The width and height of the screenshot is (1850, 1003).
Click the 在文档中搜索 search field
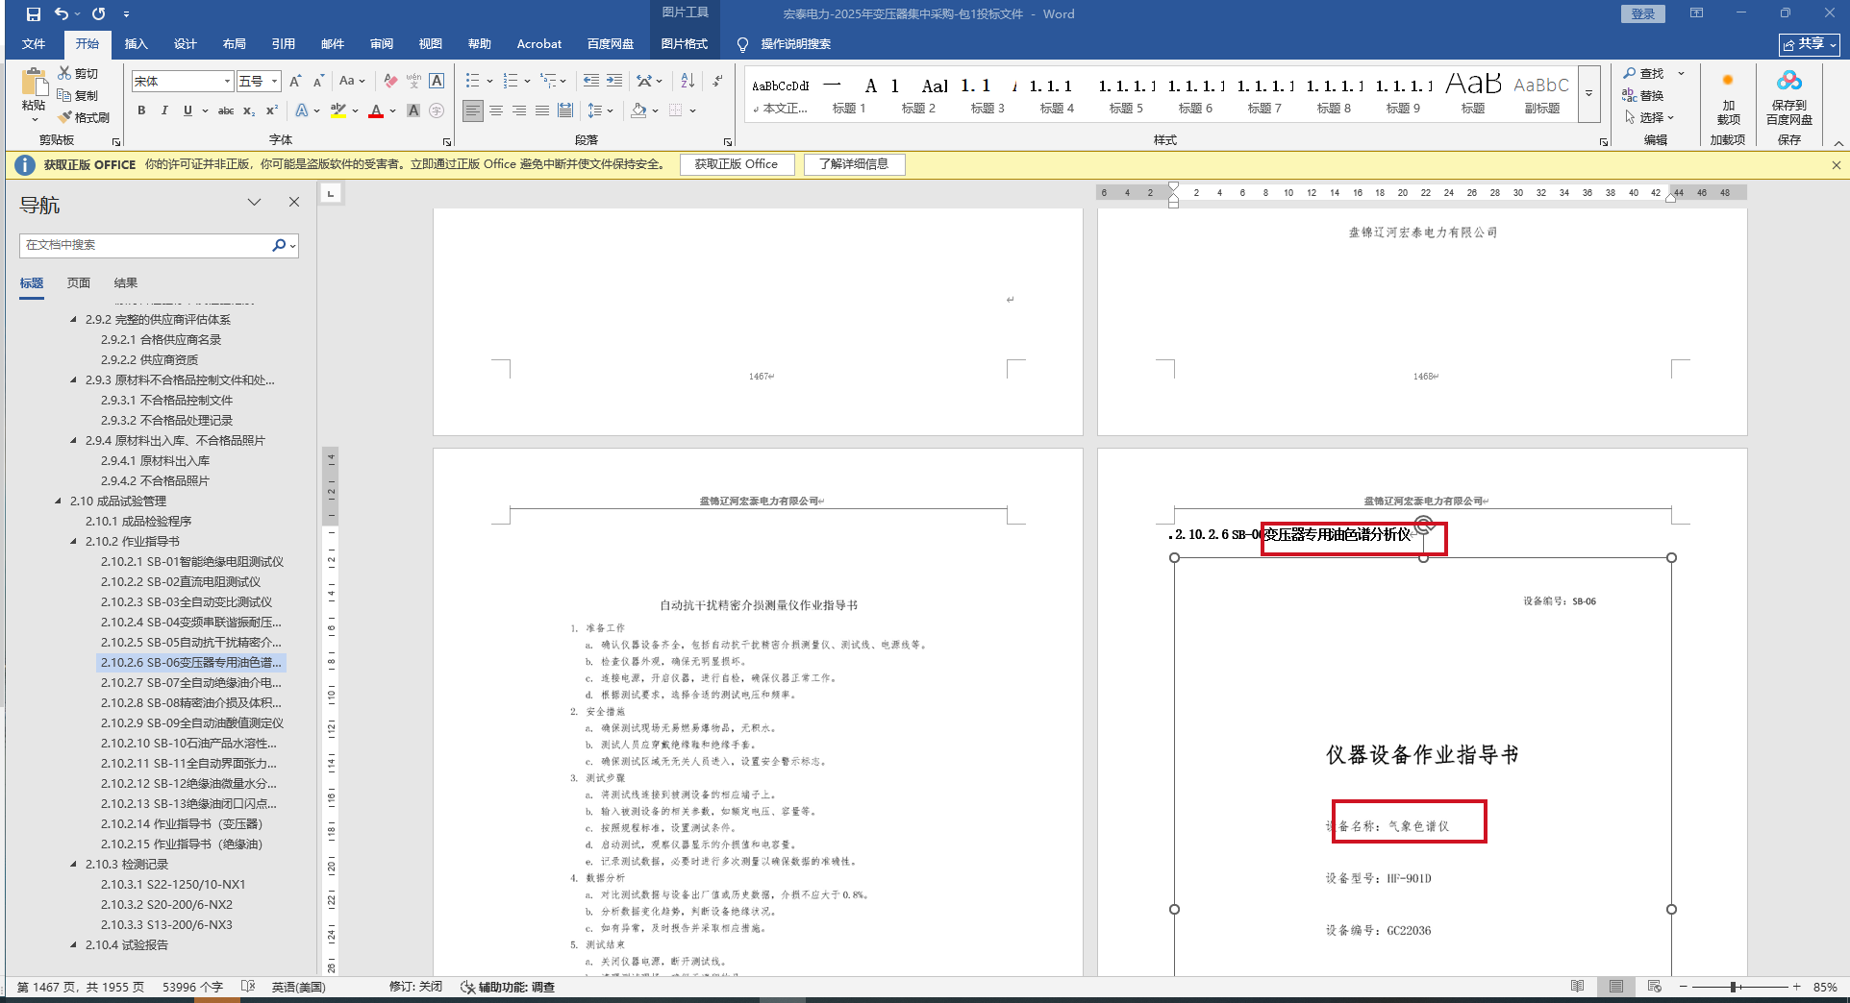point(144,245)
